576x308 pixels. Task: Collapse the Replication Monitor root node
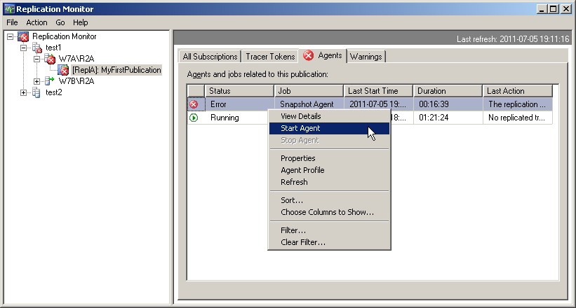click(x=11, y=36)
